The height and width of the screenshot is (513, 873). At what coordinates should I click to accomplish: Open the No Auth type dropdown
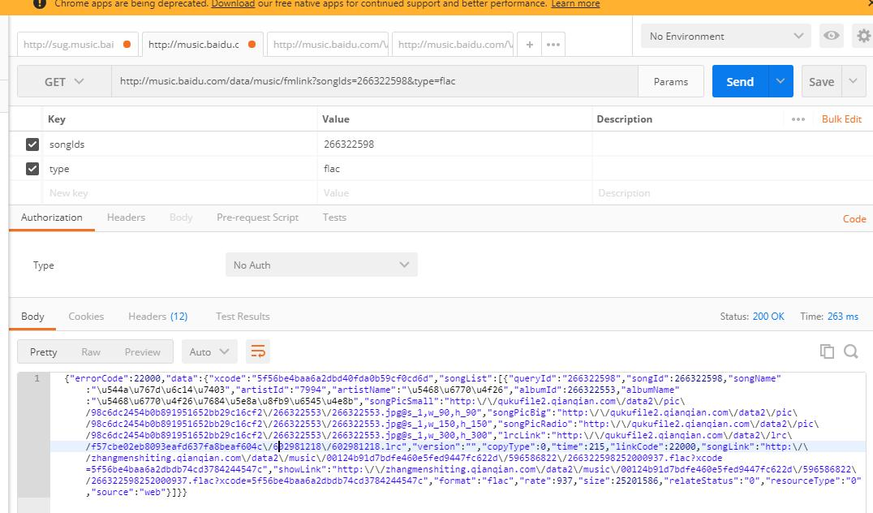pyautogui.click(x=321, y=265)
